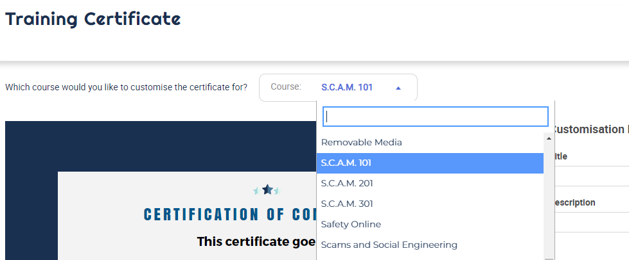Screen dimensions: 629x260
Task: Focus the course search box in dropdown
Action: tap(435, 117)
